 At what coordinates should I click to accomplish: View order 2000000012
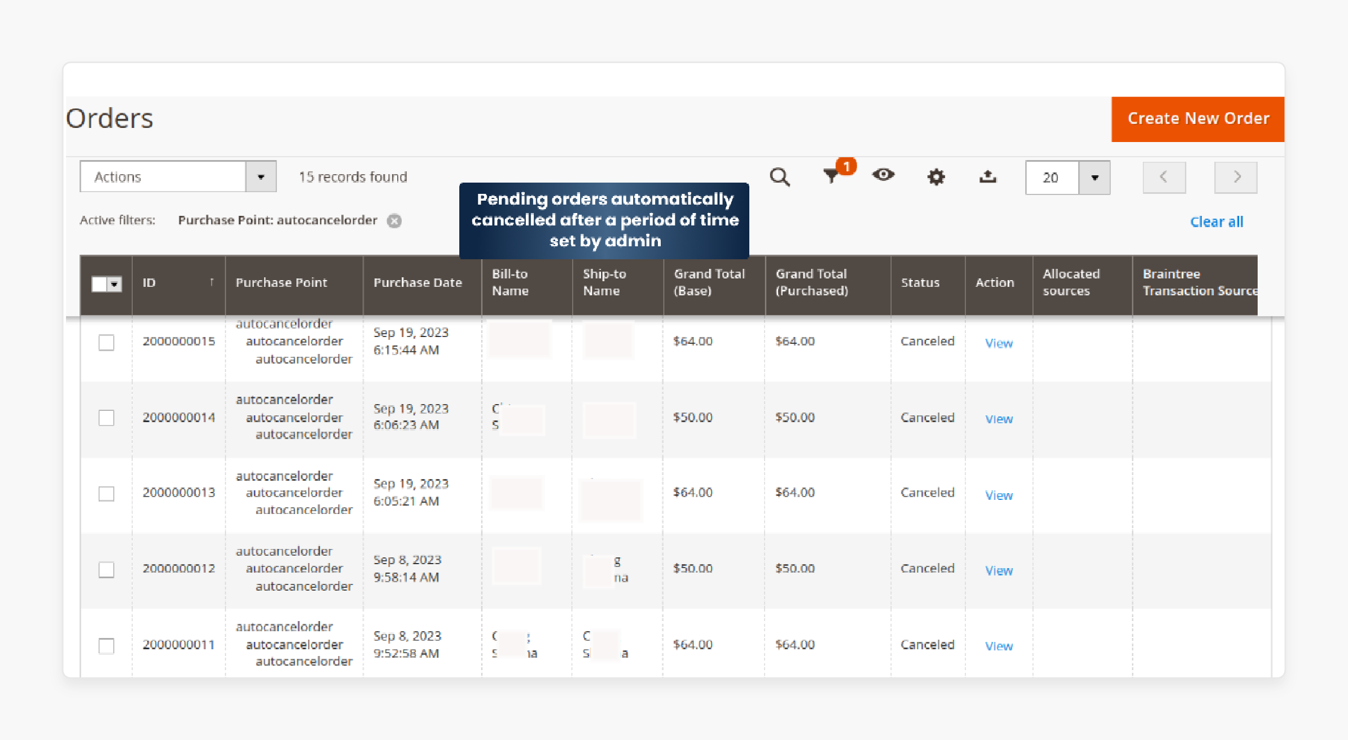[999, 570]
